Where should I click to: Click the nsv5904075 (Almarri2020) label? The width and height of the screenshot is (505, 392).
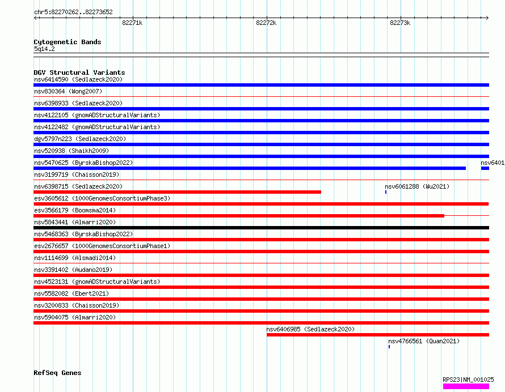click(x=75, y=317)
